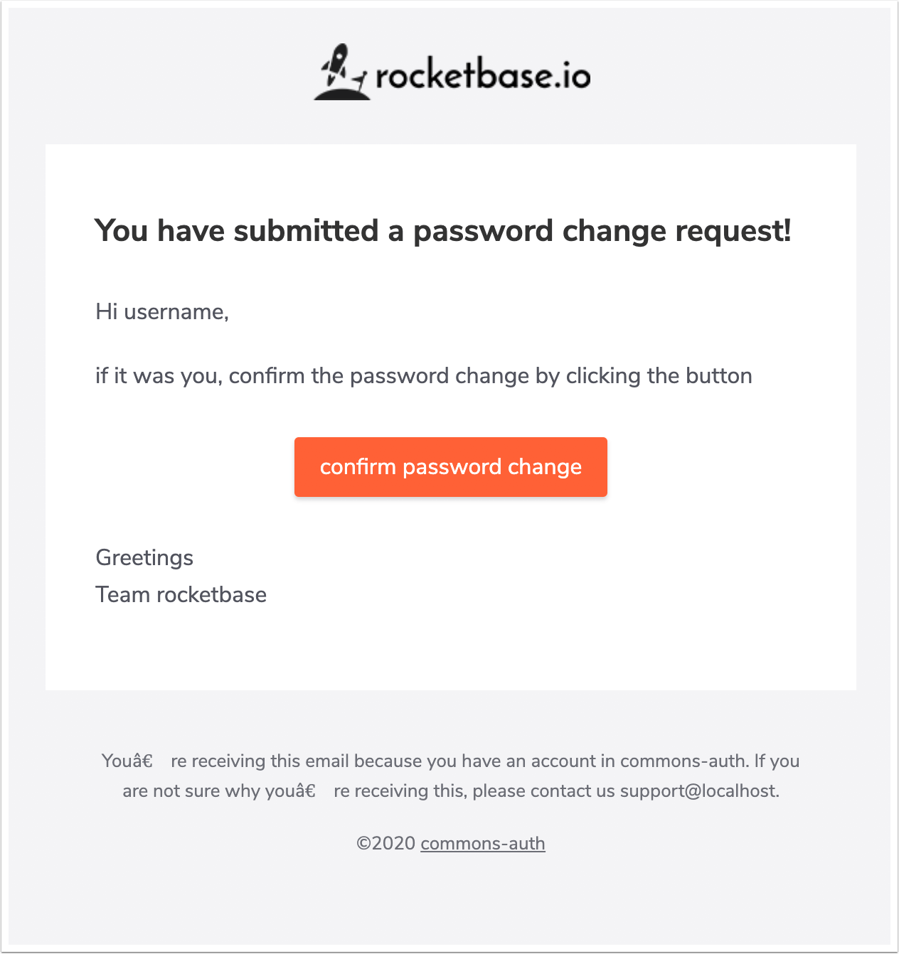The width and height of the screenshot is (899, 954).
Task: Select the ©2020 copyright text
Action: [384, 843]
